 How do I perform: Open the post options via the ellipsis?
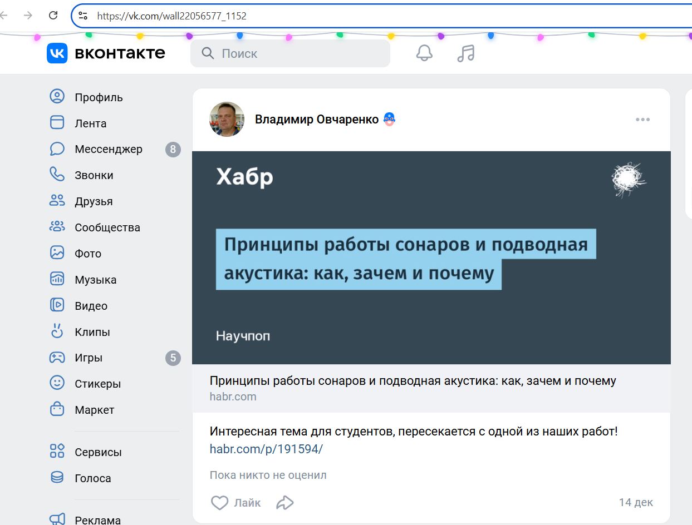tap(643, 119)
